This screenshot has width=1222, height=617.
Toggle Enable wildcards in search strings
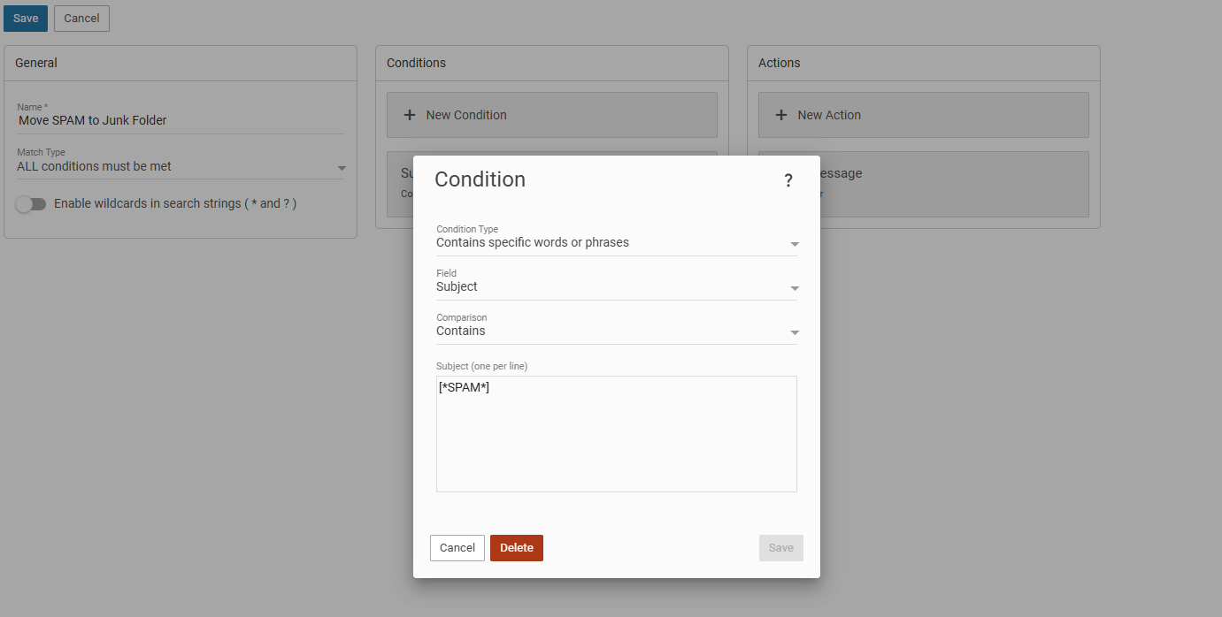pos(31,204)
